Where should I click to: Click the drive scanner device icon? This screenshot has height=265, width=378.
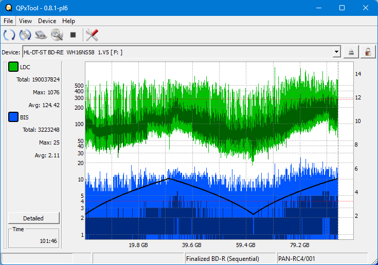pos(41,35)
